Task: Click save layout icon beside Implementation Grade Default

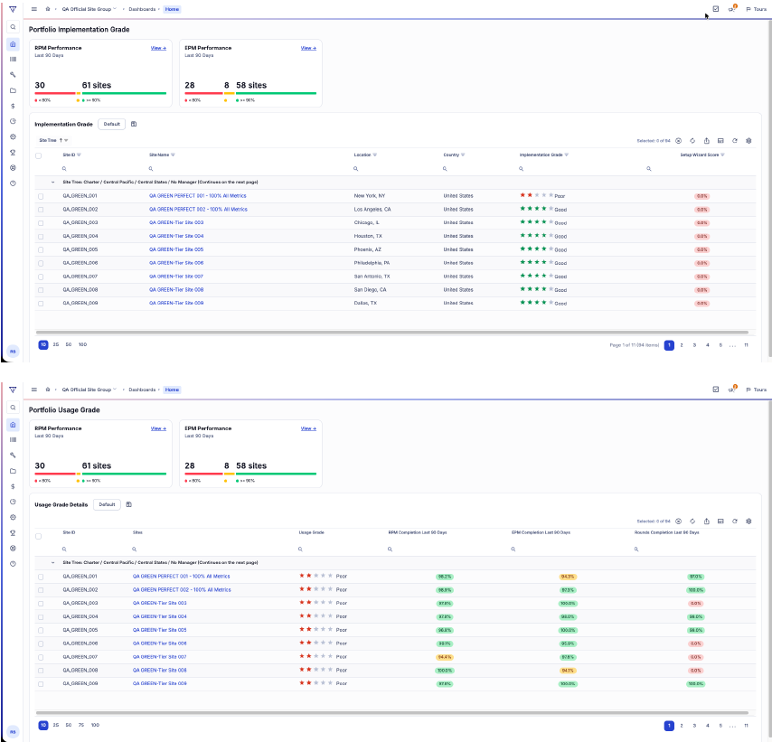Action: pyautogui.click(x=134, y=124)
